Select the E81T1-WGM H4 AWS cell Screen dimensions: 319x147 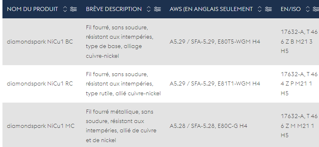[x=215, y=83]
